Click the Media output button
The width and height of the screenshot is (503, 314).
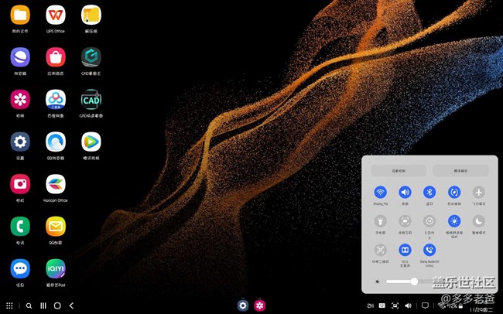(460, 170)
